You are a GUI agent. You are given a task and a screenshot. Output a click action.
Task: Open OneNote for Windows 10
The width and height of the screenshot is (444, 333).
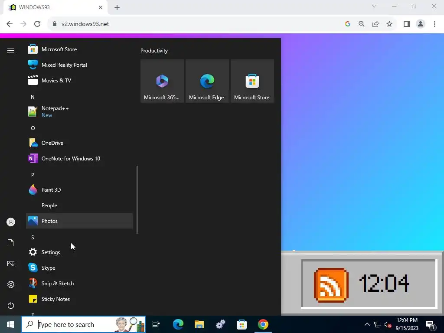point(79,159)
